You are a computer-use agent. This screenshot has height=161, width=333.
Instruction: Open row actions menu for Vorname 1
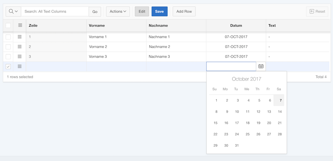20,37
